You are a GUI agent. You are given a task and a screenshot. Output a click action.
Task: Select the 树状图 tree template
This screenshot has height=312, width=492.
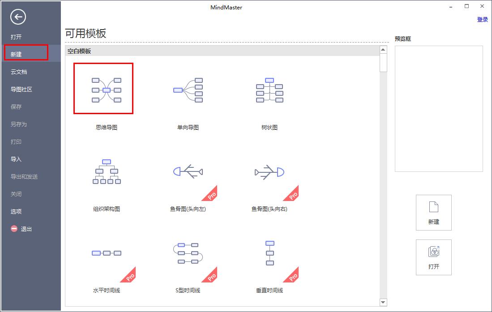coord(270,90)
